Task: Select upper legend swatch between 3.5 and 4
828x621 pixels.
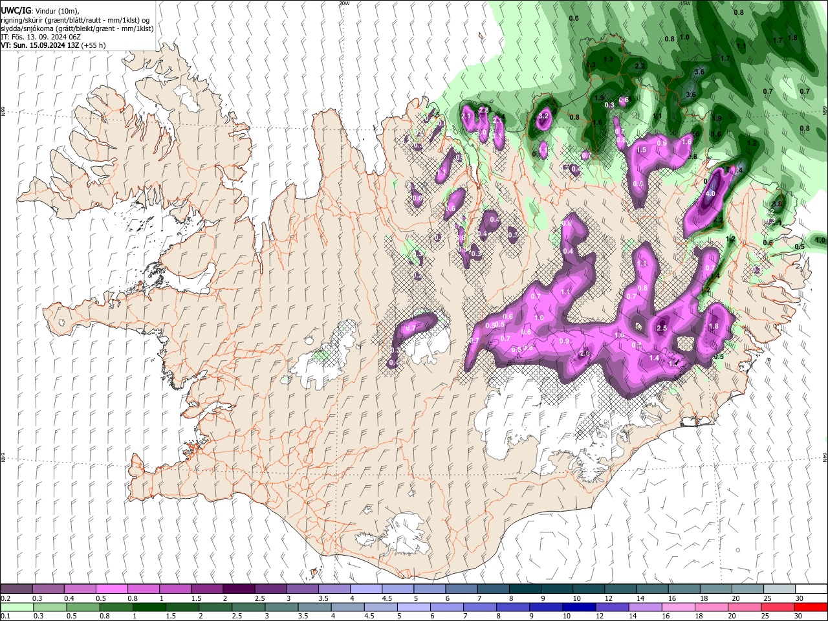Action: [x=334, y=589]
